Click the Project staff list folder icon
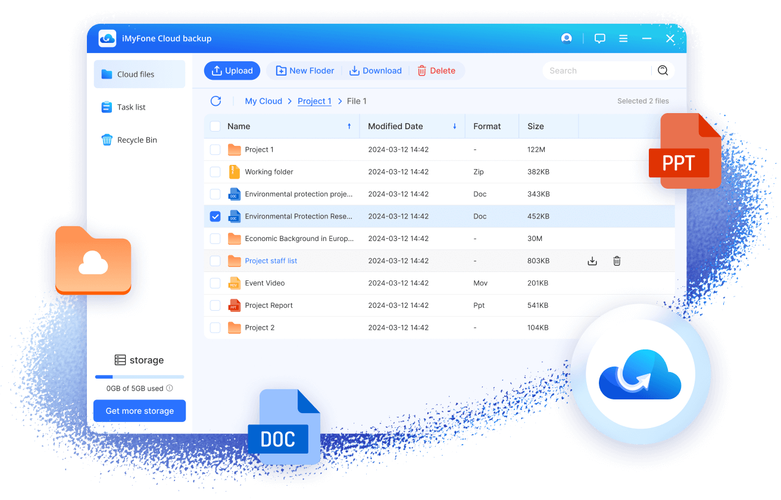The width and height of the screenshot is (781, 500). point(235,261)
